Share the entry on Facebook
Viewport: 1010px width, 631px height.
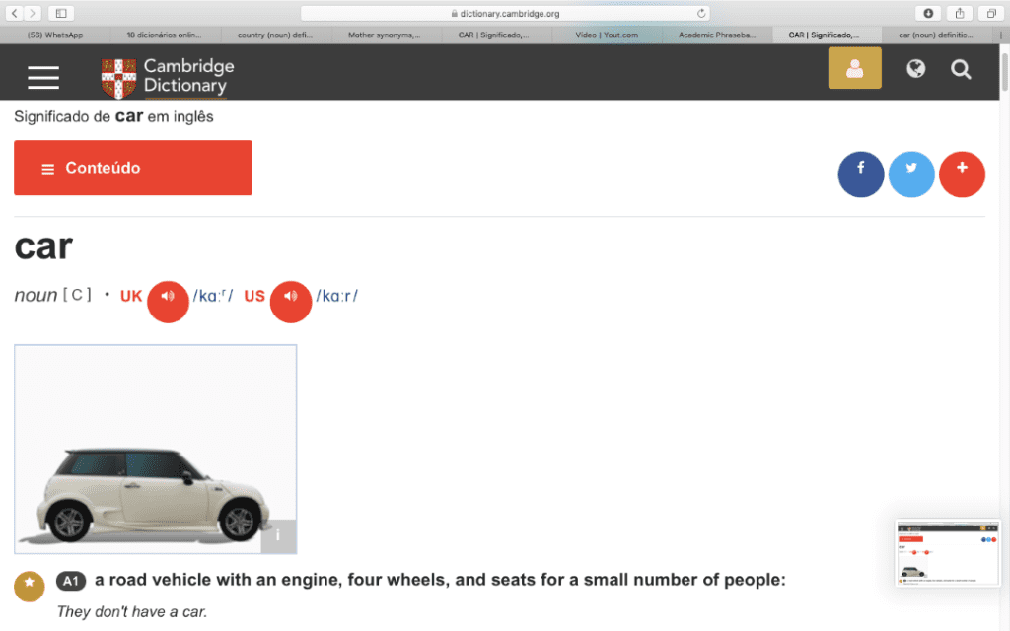[861, 175]
